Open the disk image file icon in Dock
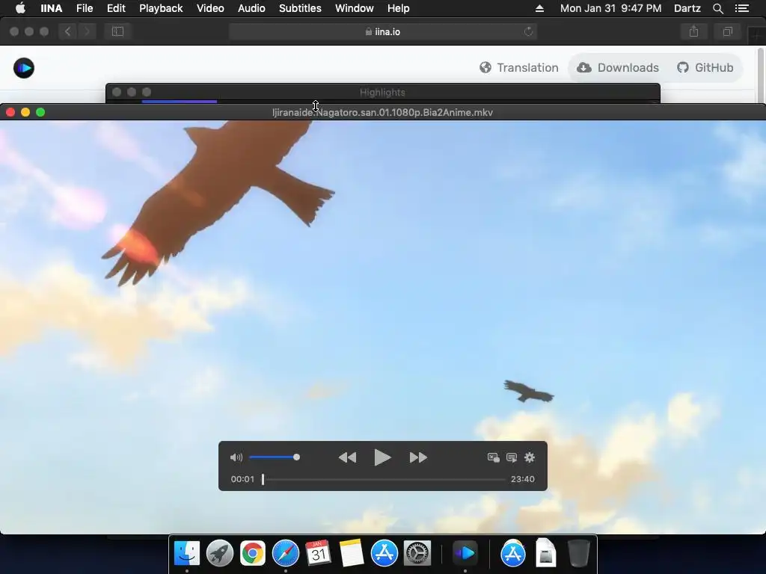766x574 pixels. pos(545,553)
